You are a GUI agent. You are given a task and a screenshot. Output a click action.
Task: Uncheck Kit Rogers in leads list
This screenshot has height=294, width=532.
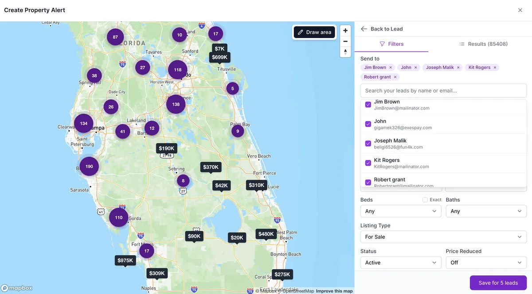(368, 163)
